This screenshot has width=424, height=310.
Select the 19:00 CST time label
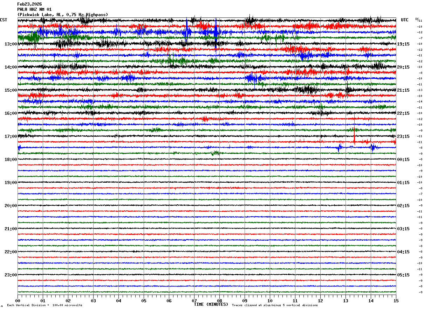[11, 183]
